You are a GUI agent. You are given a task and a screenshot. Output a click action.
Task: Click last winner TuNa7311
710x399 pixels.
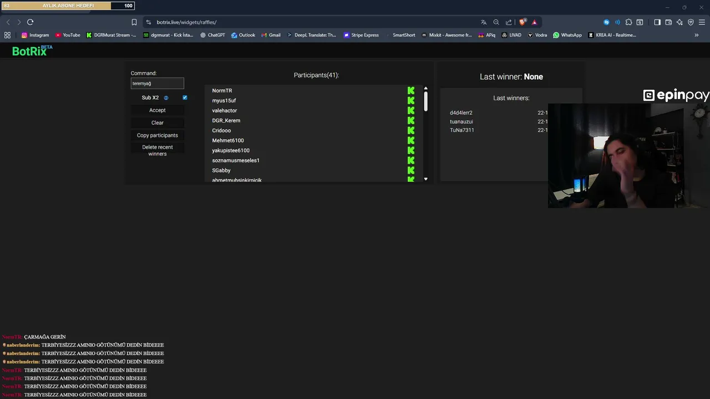point(462,130)
